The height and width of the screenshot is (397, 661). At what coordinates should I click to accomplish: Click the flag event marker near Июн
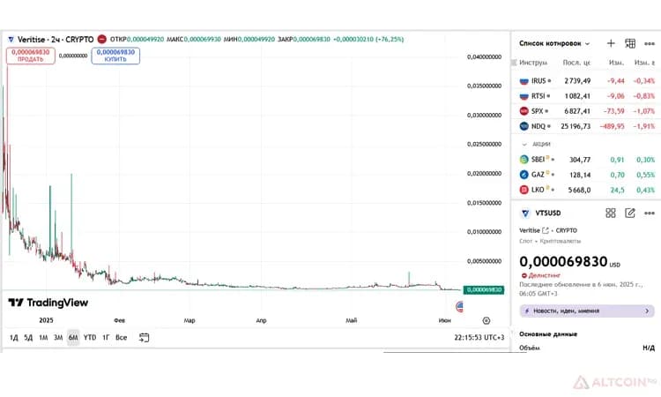pyautogui.click(x=460, y=306)
